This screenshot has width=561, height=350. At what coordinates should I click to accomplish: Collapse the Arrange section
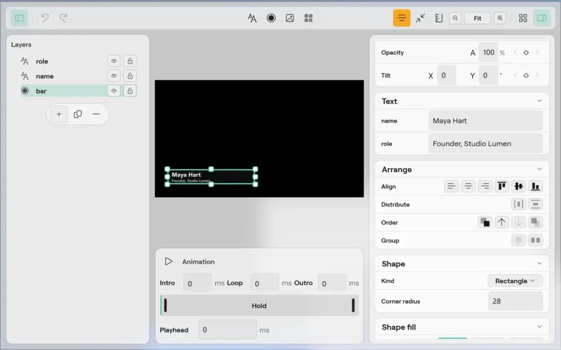click(x=540, y=170)
